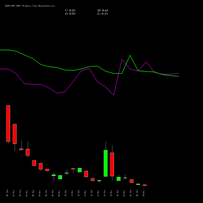The width and height of the screenshot is (203, 203).
Task: Click the low value L: 0.15
Action: [103, 14]
